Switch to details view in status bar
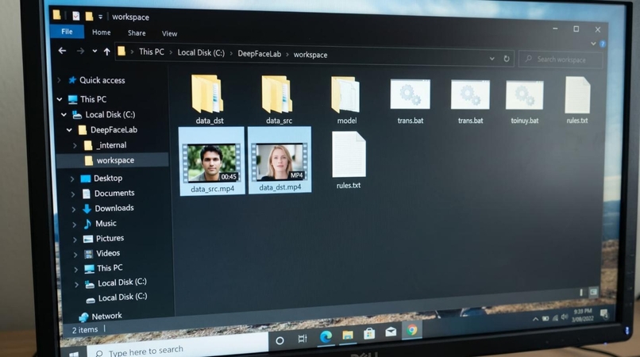This screenshot has height=357, width=640. (x=581, y=292)
